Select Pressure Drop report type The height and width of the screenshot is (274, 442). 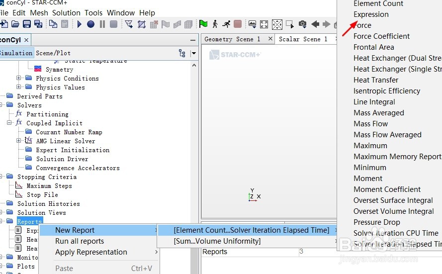tap(376, 222)
